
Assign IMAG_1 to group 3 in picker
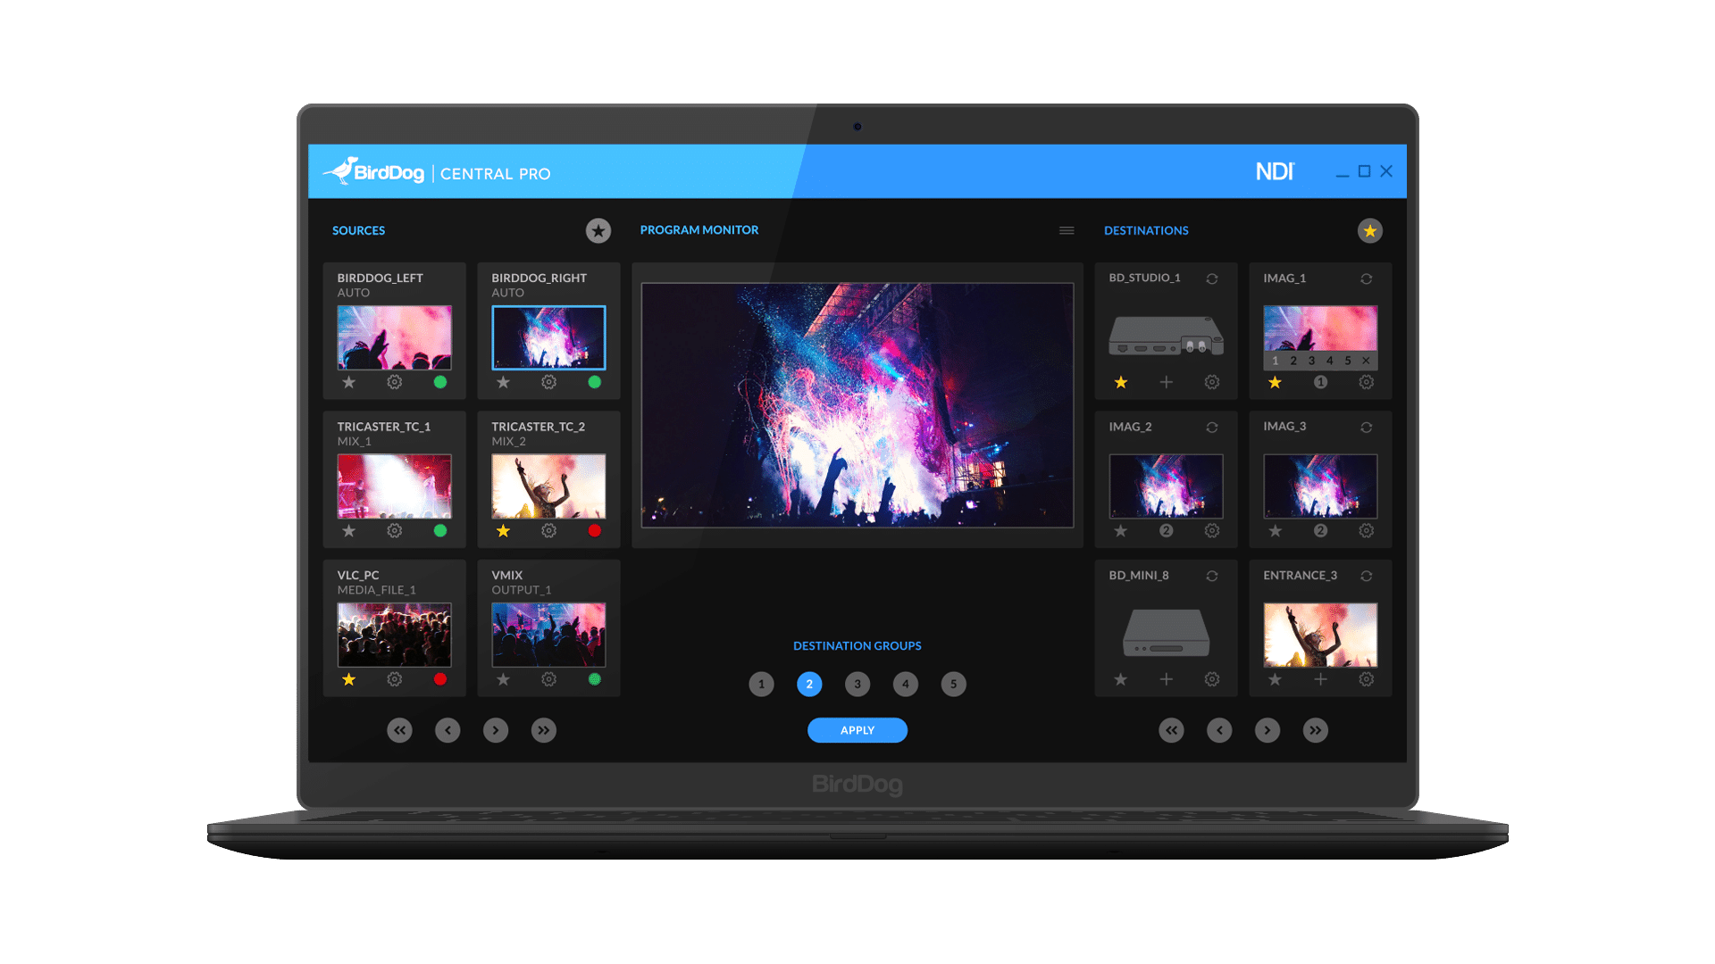(x=1311, y=361)
